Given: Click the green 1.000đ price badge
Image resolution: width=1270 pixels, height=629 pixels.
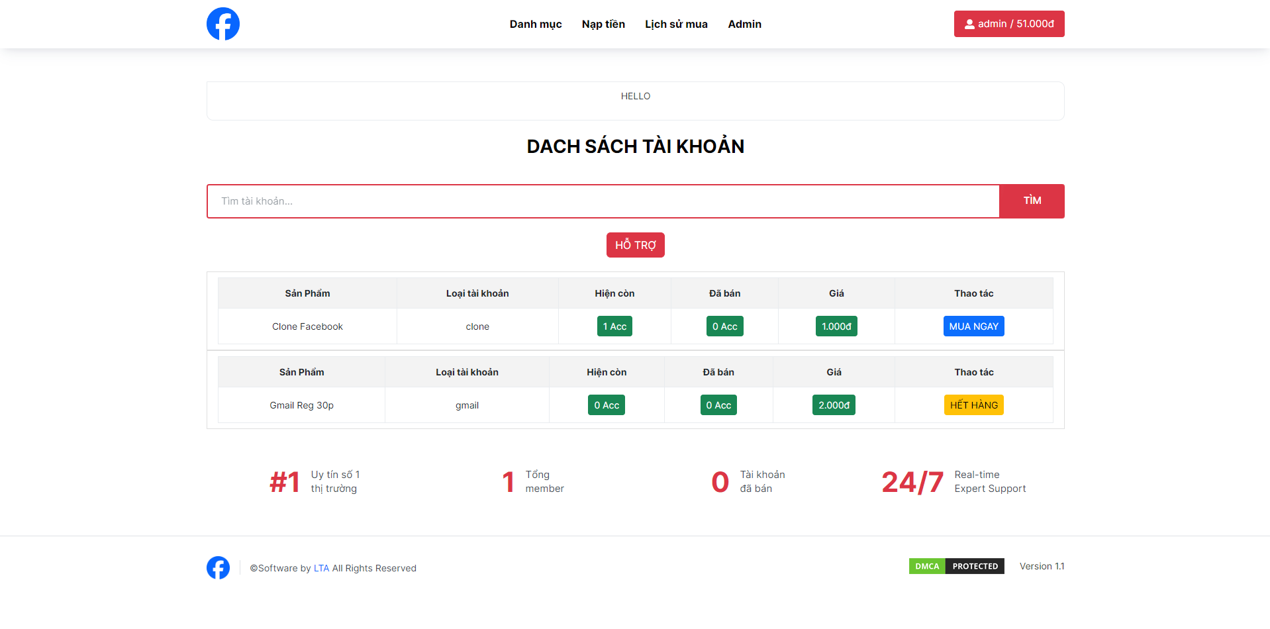Looking at the screenshot, I should point(836,326).
